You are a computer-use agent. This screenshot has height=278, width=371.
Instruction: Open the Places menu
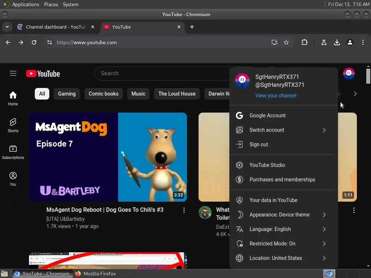tap(51, 4)
